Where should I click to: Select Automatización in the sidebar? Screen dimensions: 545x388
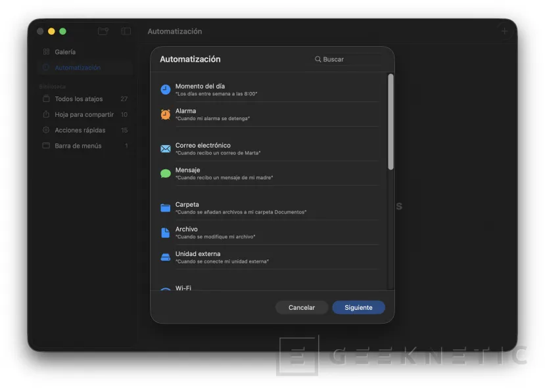78,68
